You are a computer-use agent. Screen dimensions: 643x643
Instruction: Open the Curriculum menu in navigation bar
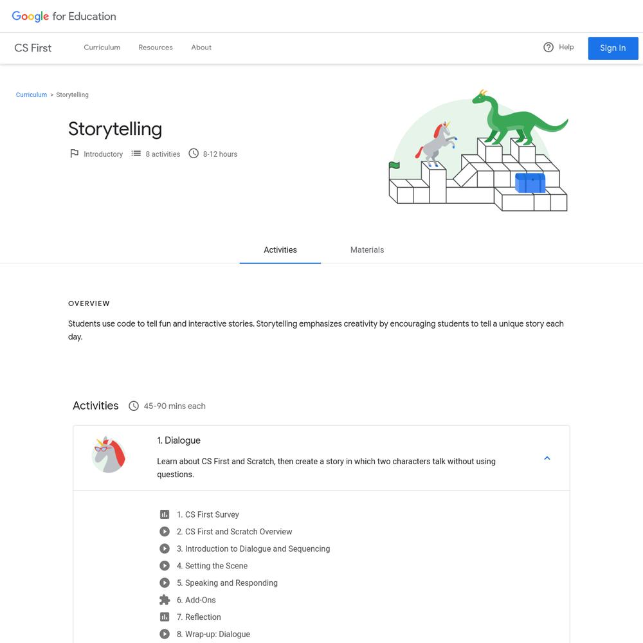pos(102,48)
